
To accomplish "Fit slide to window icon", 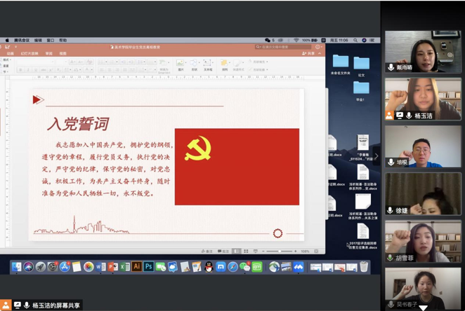I will coord(316,251).
